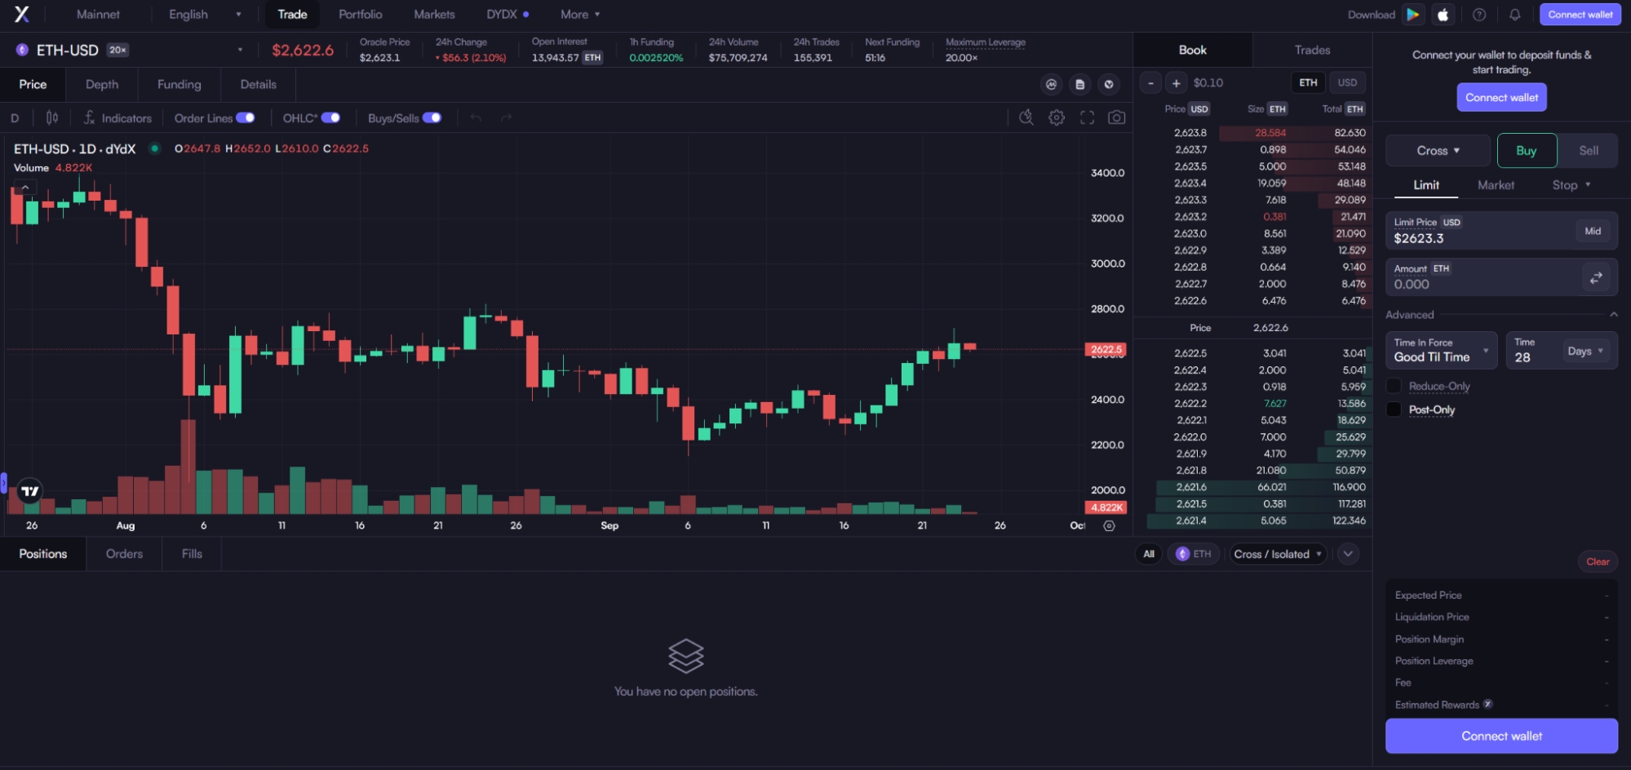Open More menu dropdown
Viewport: 1631px width, 770px height.
coord(580,15)
